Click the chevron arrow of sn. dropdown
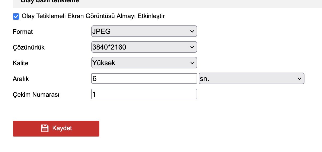The height and width of the screenshot is (152, 322). [299, 79]
